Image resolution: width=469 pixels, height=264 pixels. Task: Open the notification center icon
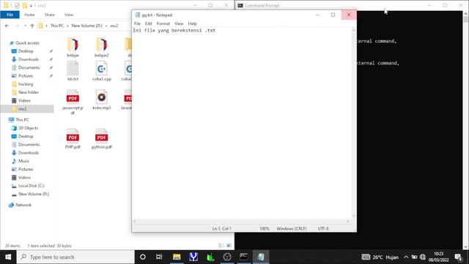[458, 257]
